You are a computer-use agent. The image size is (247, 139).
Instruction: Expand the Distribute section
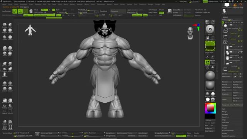click(x=225, y=122)
